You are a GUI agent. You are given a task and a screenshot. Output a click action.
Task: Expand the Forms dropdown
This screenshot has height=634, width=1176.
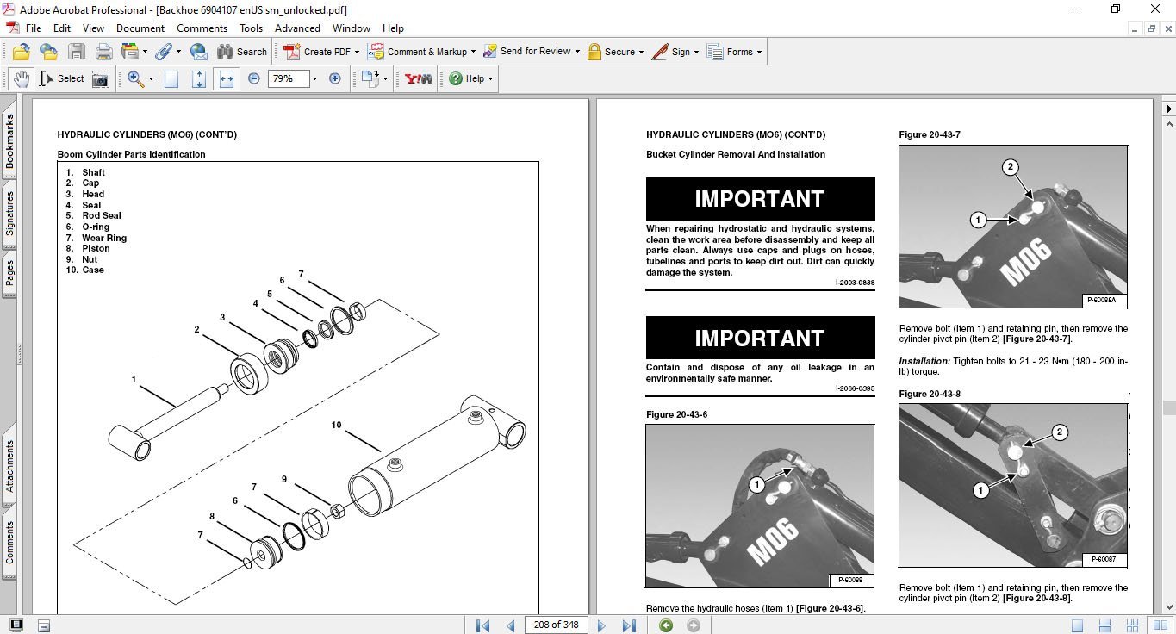click(735, 52)
